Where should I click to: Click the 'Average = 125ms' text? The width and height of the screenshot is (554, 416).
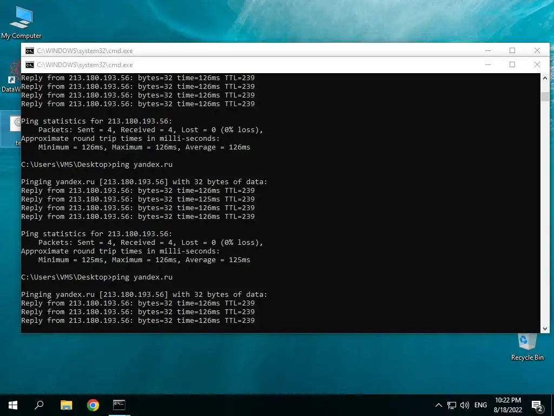[218, 259]
